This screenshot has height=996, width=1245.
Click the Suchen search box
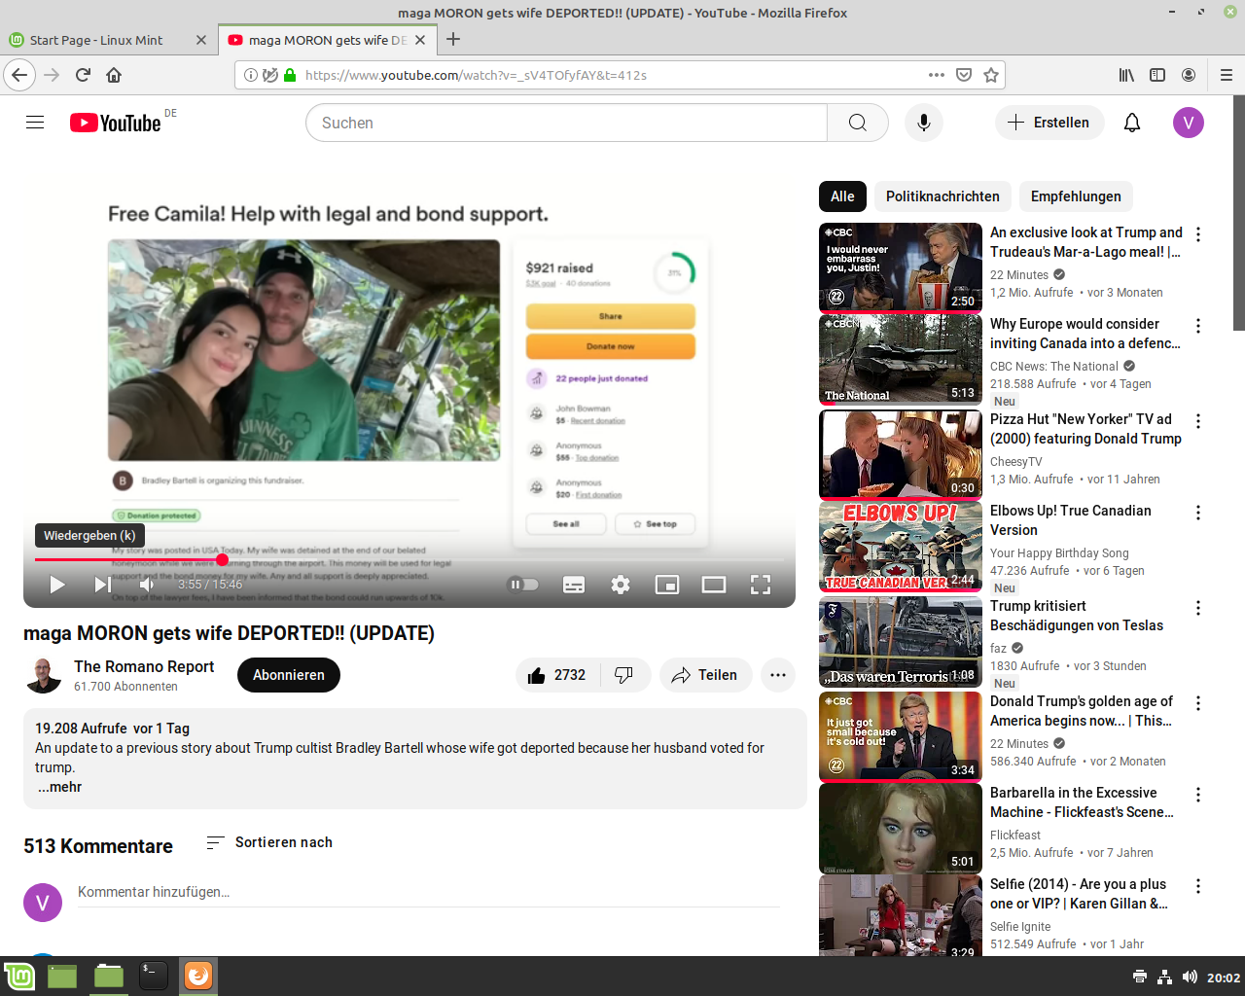(x=566, y=123)
